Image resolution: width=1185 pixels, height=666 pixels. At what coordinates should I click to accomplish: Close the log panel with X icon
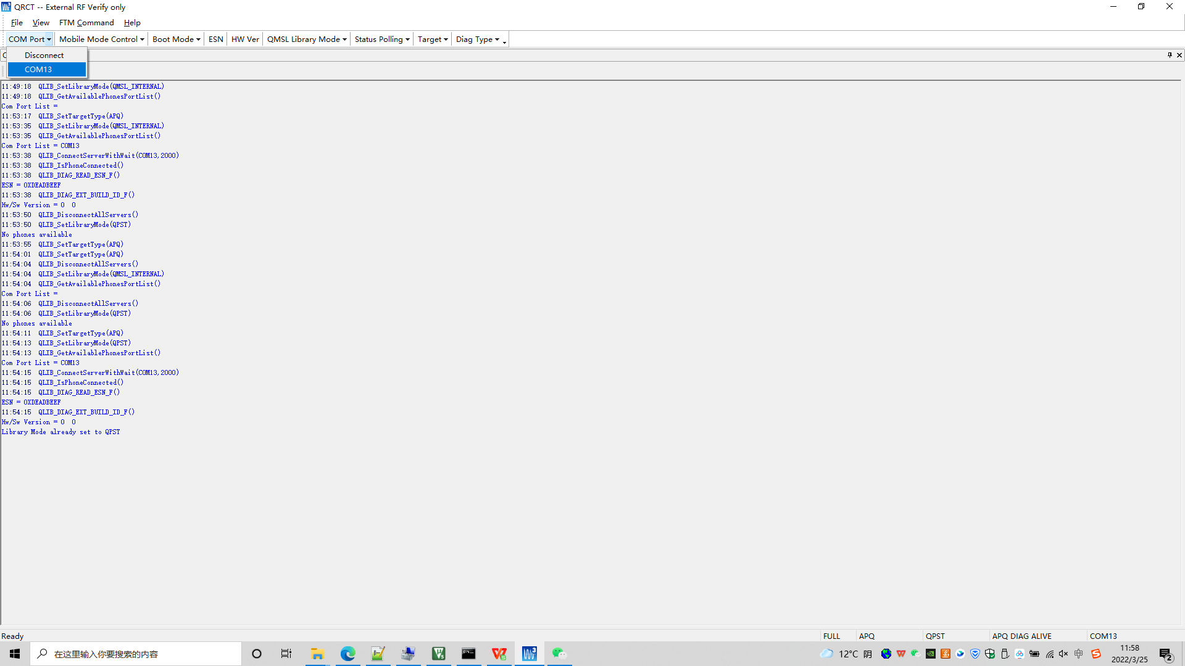[1179, 55]
